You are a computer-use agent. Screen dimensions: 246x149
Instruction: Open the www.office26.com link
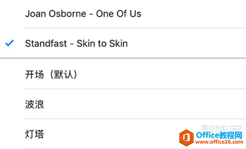click(x=219, y=142)
